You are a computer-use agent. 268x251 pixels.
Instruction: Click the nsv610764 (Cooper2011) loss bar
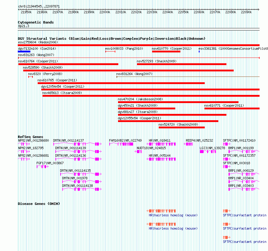[x=68, y=64]
